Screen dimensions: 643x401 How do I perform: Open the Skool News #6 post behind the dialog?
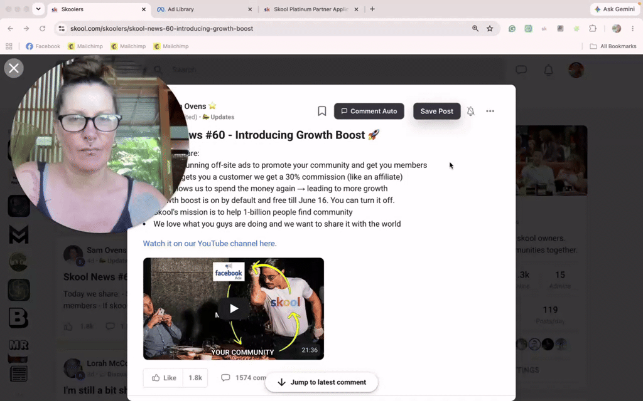pyautogui.click(x=95, y=277)
